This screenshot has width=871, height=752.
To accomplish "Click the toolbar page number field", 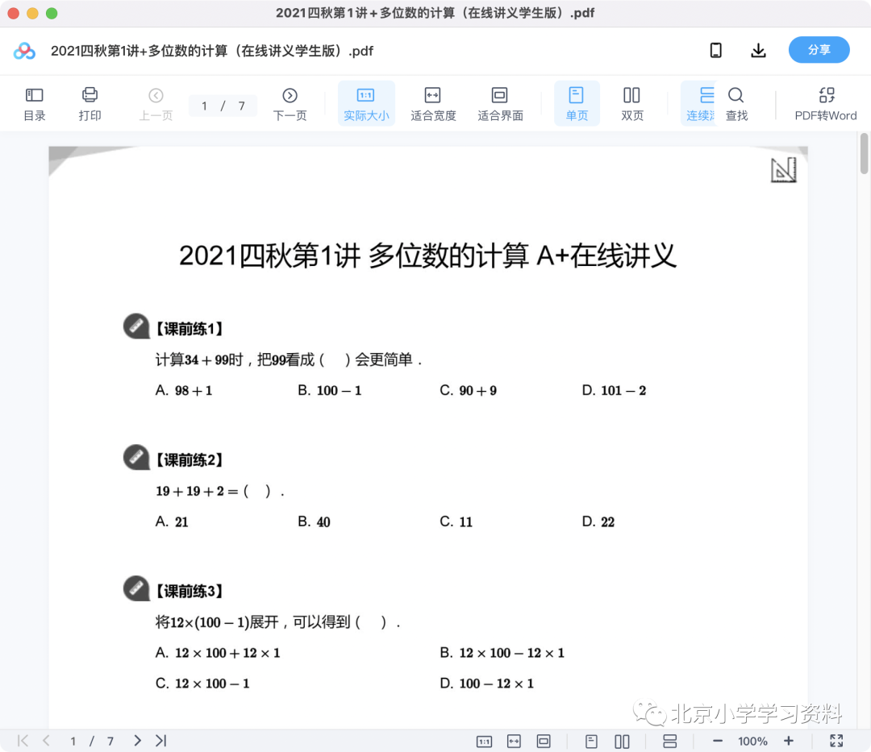I will pos(223,106).
